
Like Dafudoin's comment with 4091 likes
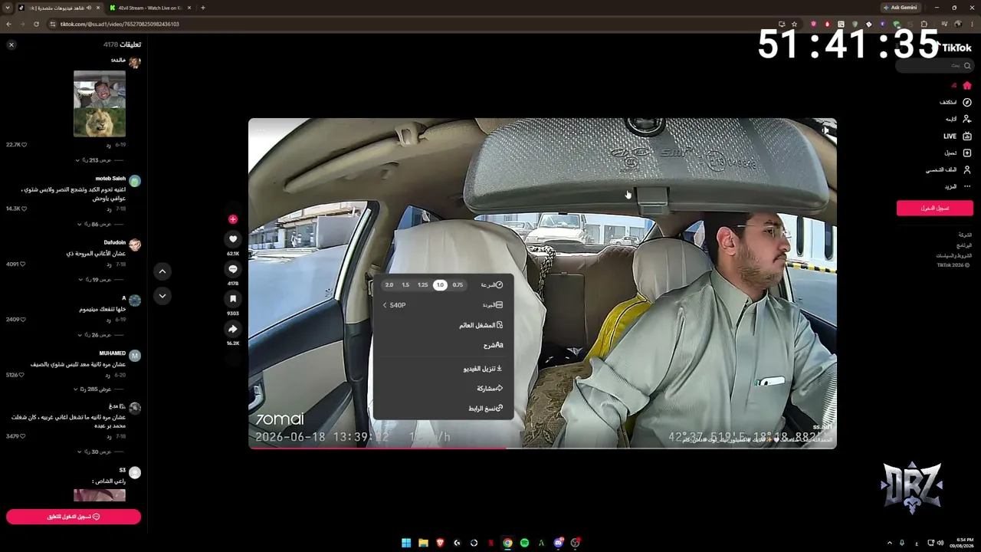click(x=22, y=264)
